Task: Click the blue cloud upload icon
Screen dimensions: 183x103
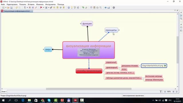Action: point(106,8)
